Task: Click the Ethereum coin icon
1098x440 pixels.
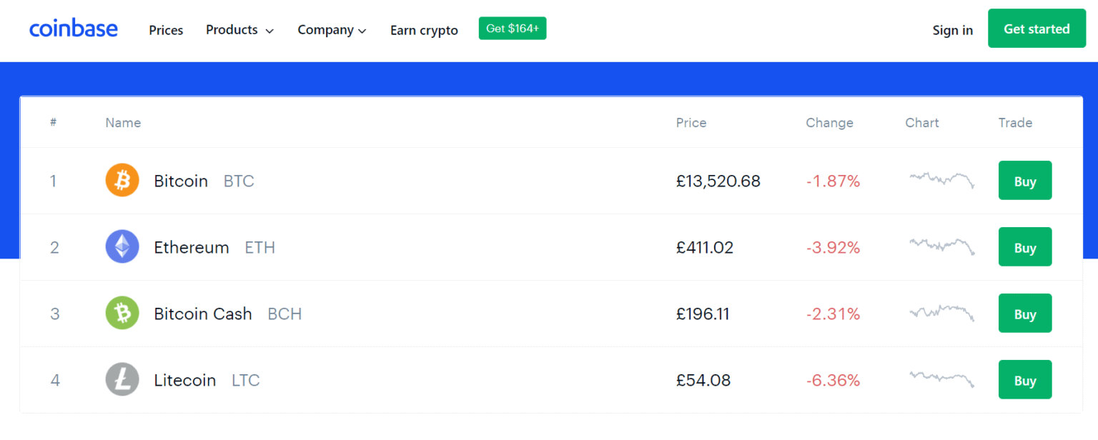Action: point(122,246)
